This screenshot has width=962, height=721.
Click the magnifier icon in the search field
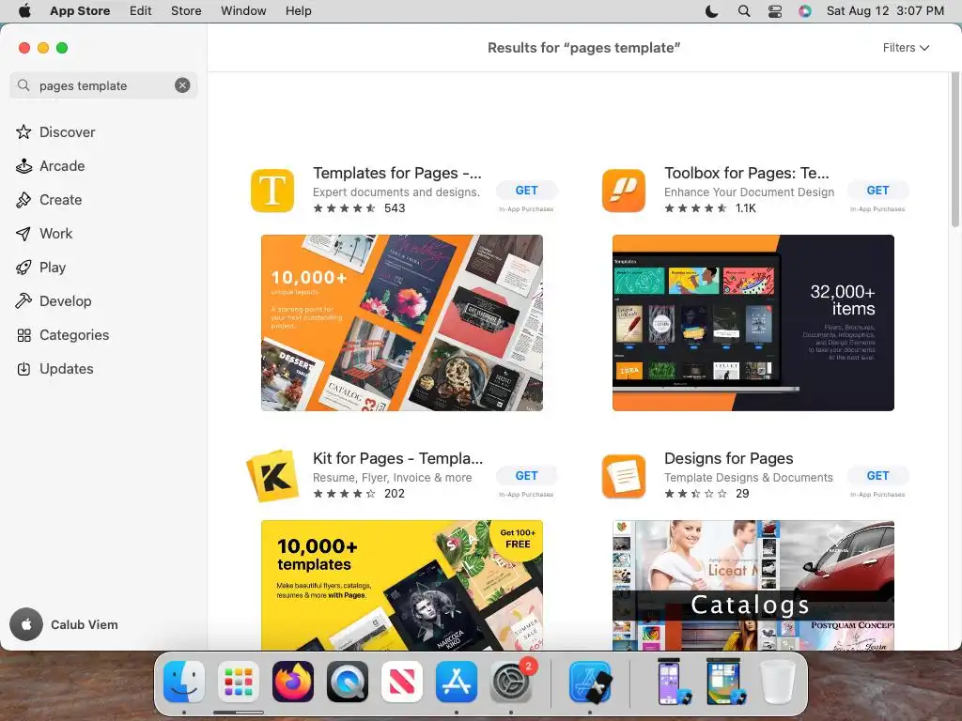pos(23,85)
